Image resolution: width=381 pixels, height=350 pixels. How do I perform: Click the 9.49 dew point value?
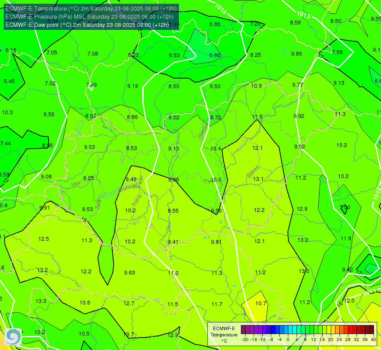(x=131, y=179)
